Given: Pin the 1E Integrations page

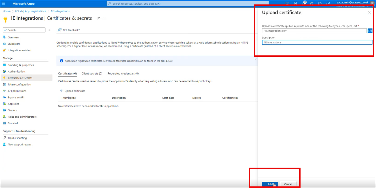Looking at the screenshot, I should coord(98,18).
